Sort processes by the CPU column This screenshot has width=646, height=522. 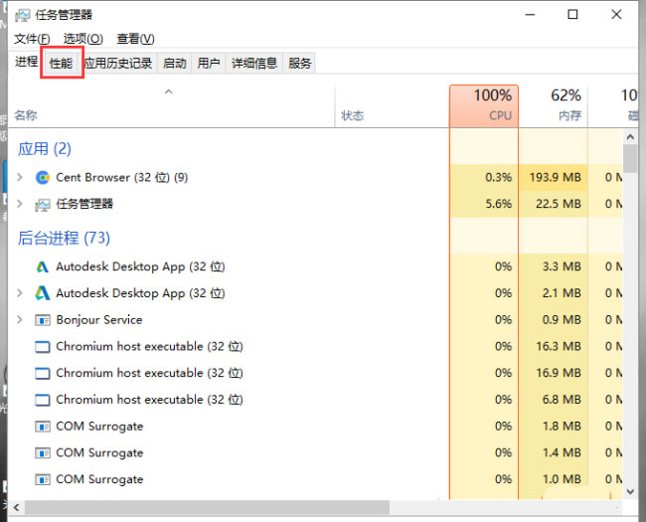coord(484,105)
